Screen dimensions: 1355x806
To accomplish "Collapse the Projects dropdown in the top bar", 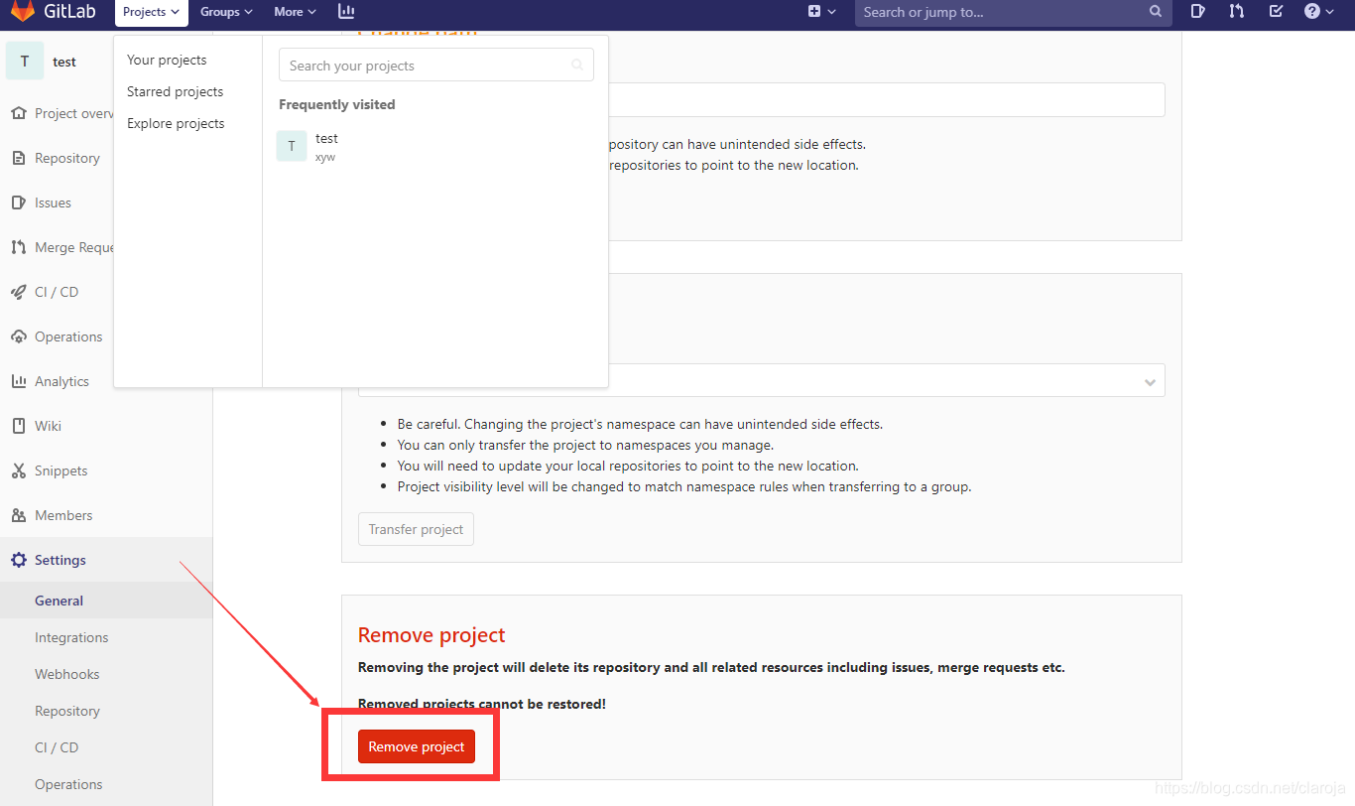I will (x=152, y=12).
